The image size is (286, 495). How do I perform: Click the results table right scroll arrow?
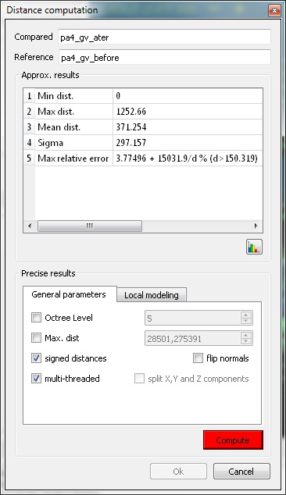pos(256,226)
